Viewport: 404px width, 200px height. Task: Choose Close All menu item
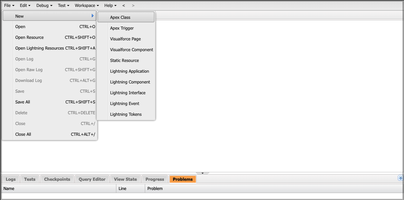click(x=50, y=134)
